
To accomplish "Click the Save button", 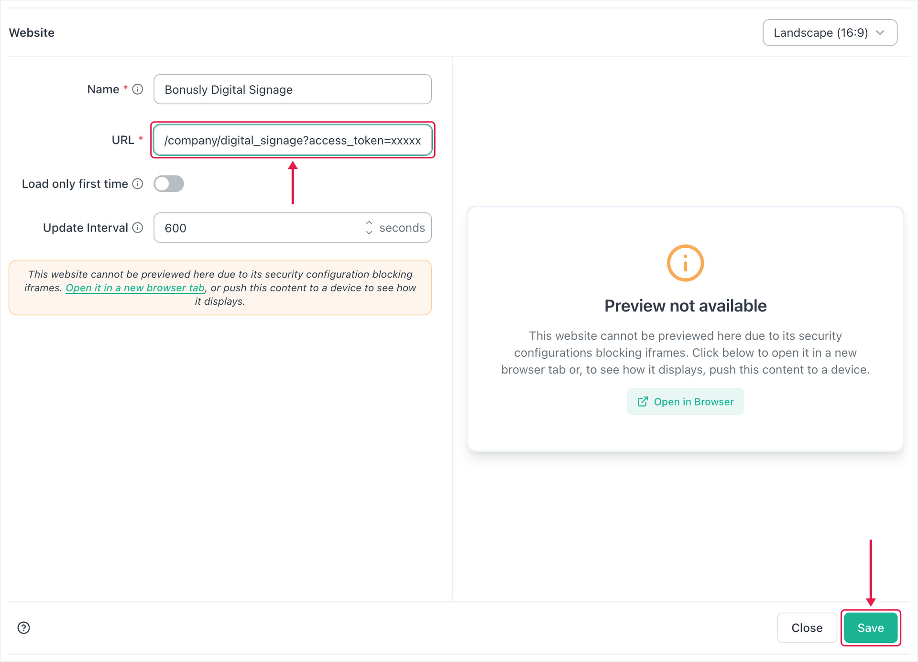I will (870, 628).
